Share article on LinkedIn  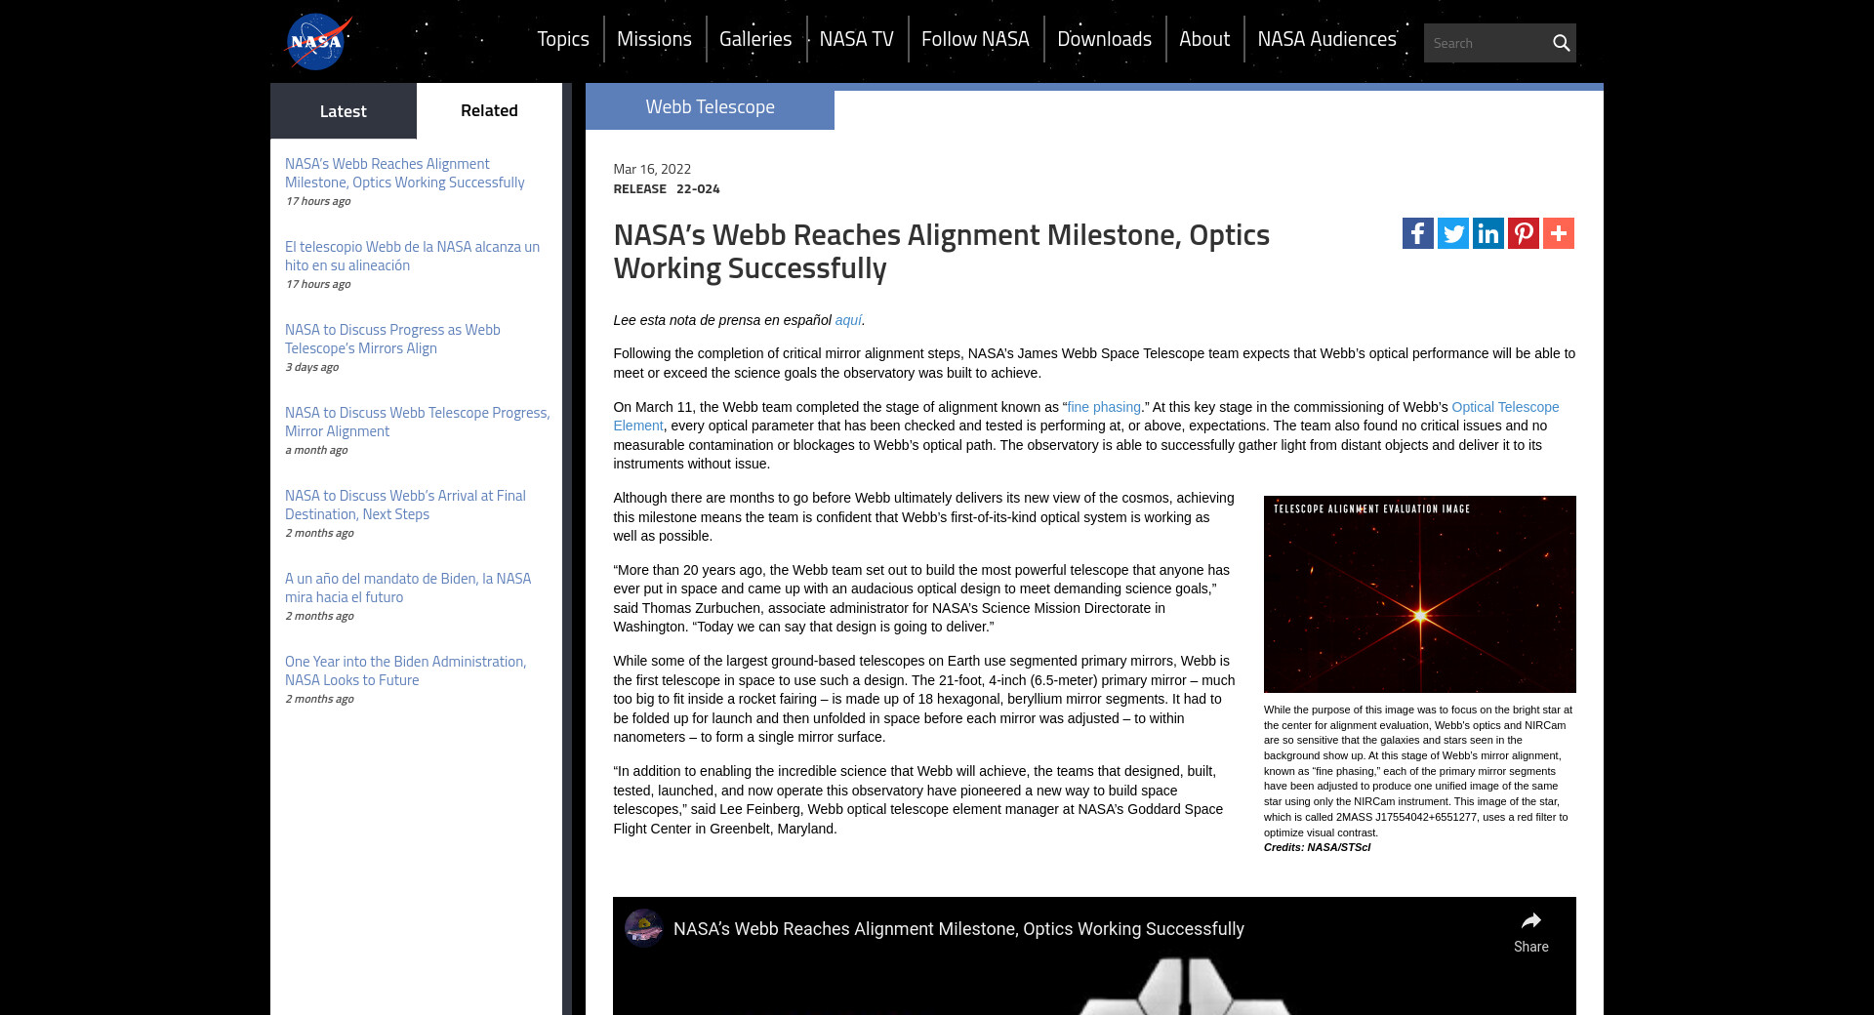tap(1487, 233)
